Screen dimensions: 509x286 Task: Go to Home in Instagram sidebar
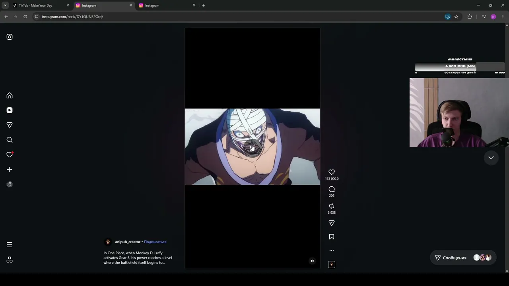(10, 96)
